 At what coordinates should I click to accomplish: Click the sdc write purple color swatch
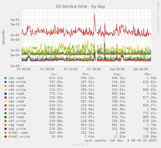[6, 98]
